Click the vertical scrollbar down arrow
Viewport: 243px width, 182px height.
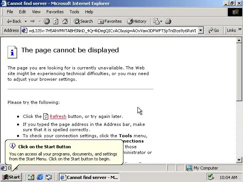pyautogui.click(x=239, y=160)
